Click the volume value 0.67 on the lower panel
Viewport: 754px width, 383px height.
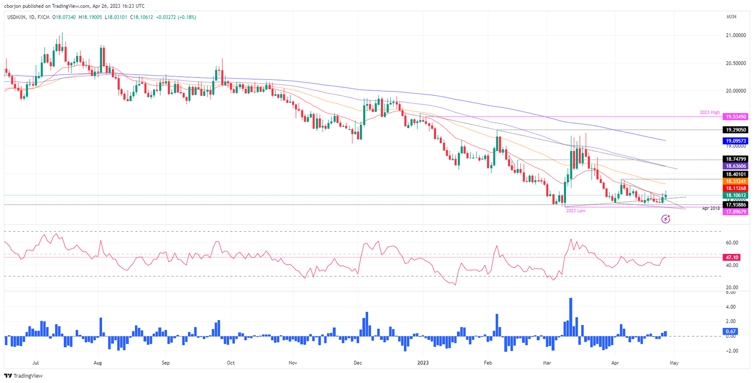[x=730, y=331]
